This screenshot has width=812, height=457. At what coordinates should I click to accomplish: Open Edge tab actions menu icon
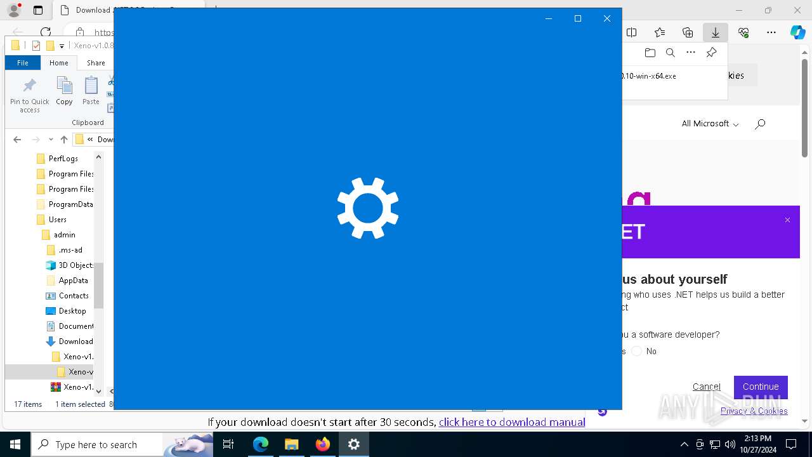pyautogui.click(x=38, y=10)
